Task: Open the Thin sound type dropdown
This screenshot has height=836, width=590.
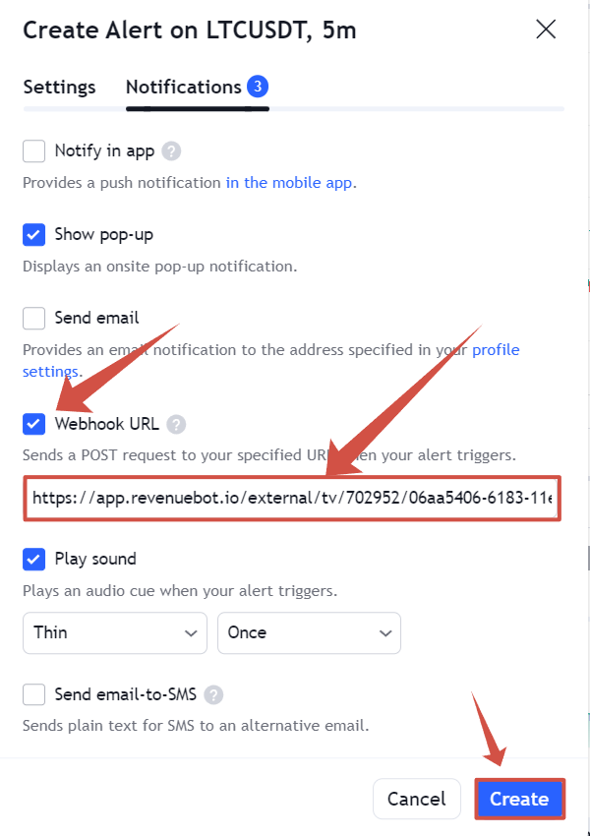Action: (115, 632)
